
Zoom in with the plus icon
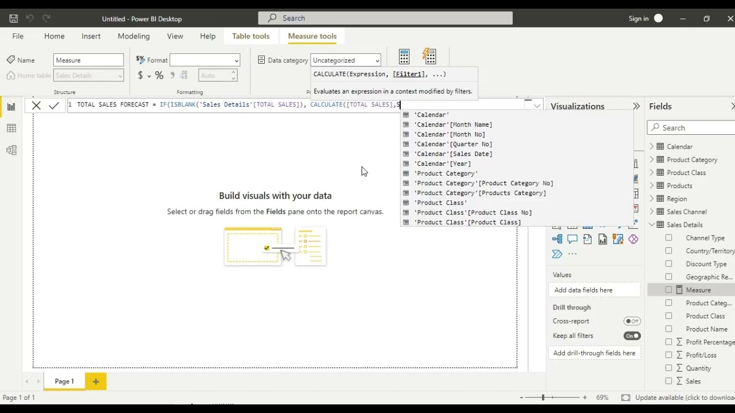point(585,398)
